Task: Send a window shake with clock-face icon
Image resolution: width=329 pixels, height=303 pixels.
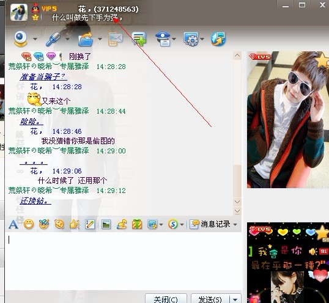Action: click(x=59, y=224)
